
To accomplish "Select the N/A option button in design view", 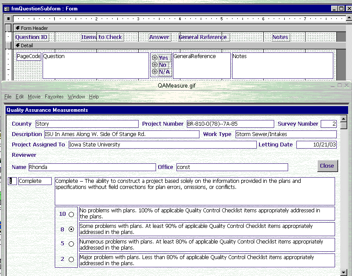I will [x=154, y=71].
